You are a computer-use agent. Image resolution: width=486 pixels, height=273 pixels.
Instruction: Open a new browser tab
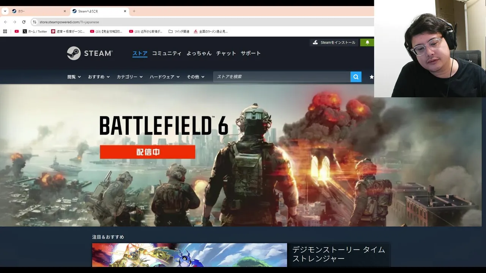134,11
